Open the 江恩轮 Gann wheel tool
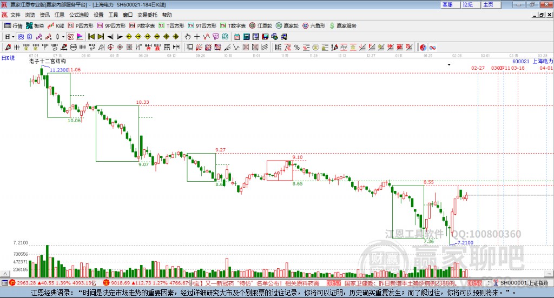The height and width of the screenshot is (298, 554). tap(261, 26)
